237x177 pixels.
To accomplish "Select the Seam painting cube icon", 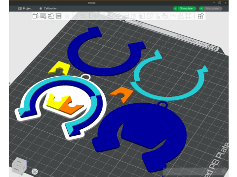I will click(x=150, y=16).
